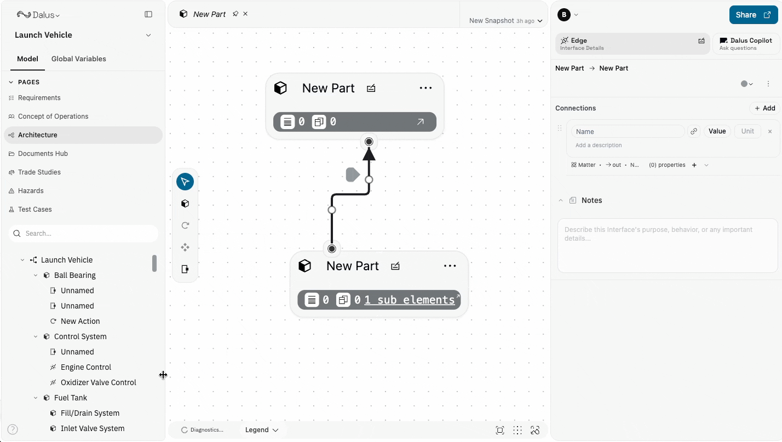Open the gray status color dropdown
The image size is (782, 442).
[x=747, y=84]
